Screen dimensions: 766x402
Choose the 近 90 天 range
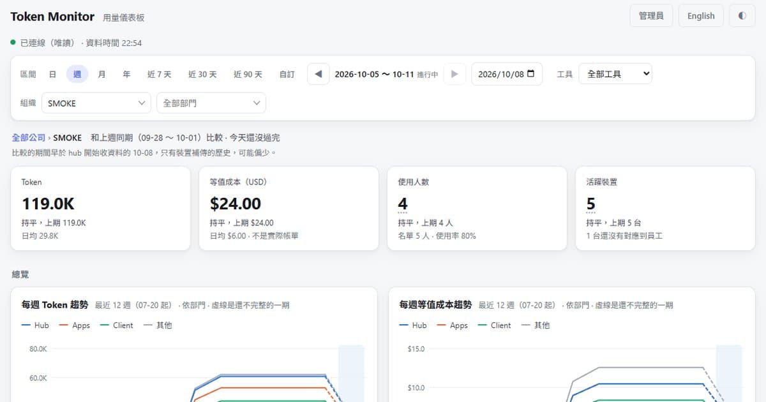pos(248,74)
